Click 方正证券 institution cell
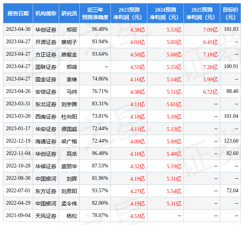 click(46, 55)
